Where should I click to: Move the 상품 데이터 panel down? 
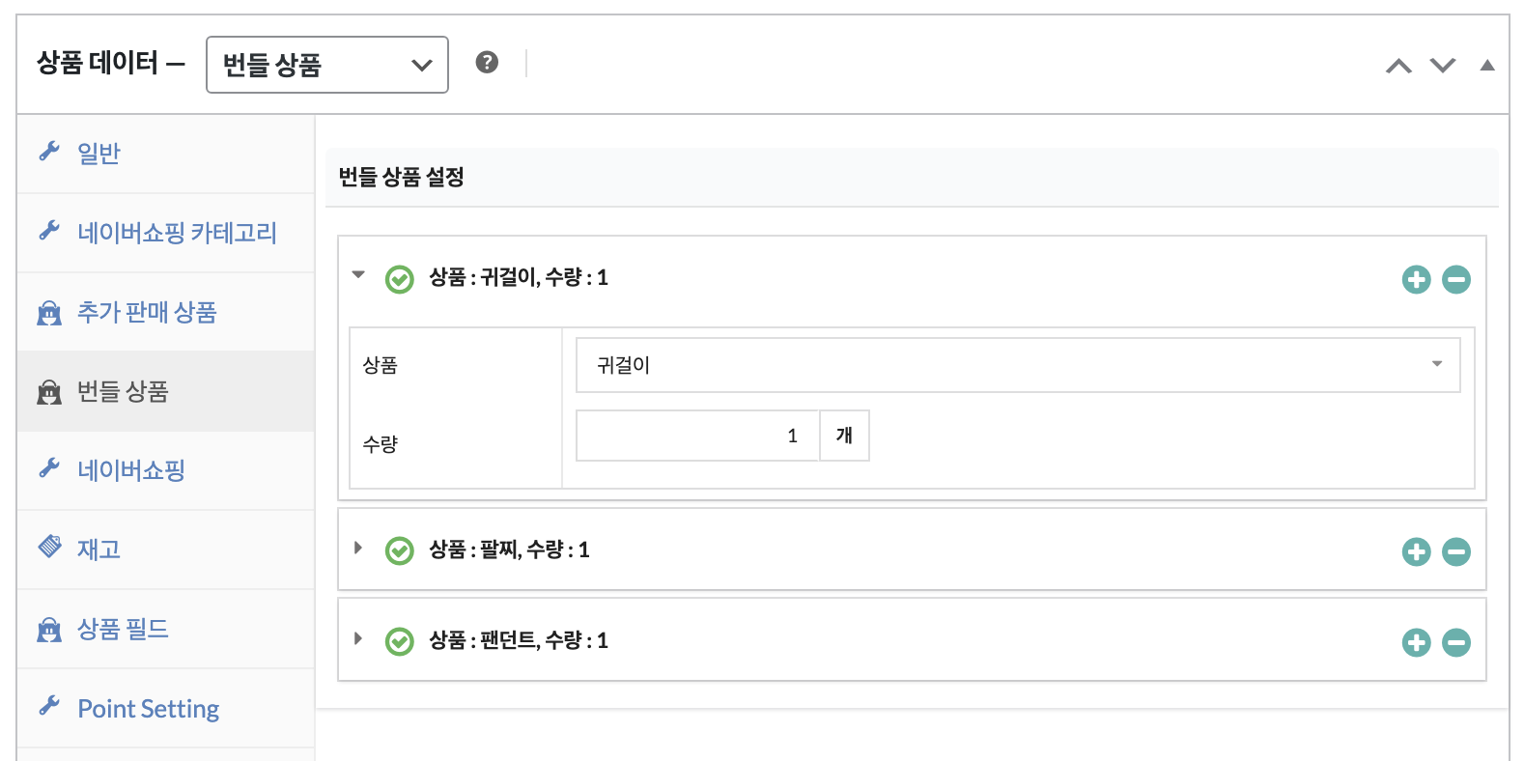point(1443,66)
